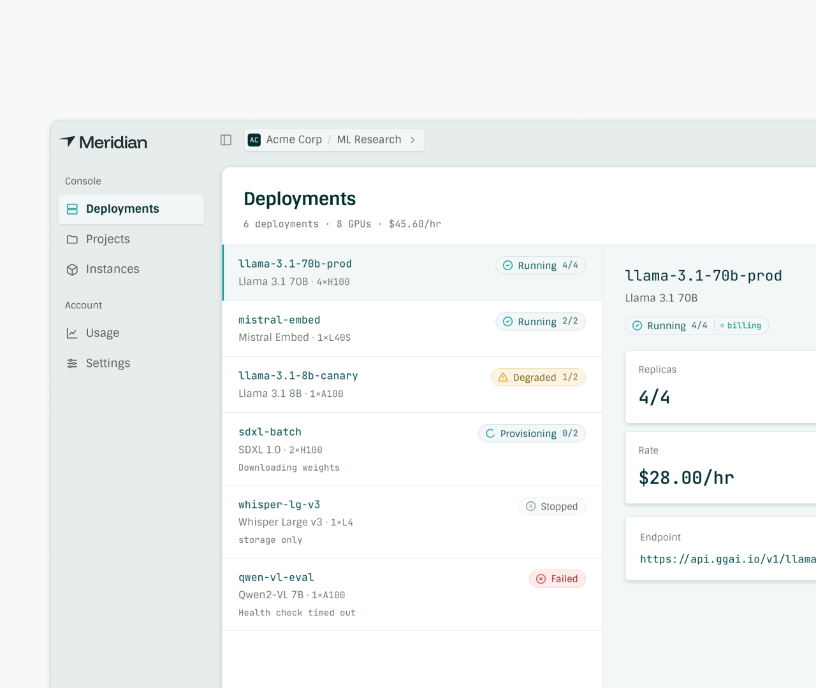Screen dimensions: 816x688
Task: Select the qwen-vl-eval deployment row
Action: 412,594
